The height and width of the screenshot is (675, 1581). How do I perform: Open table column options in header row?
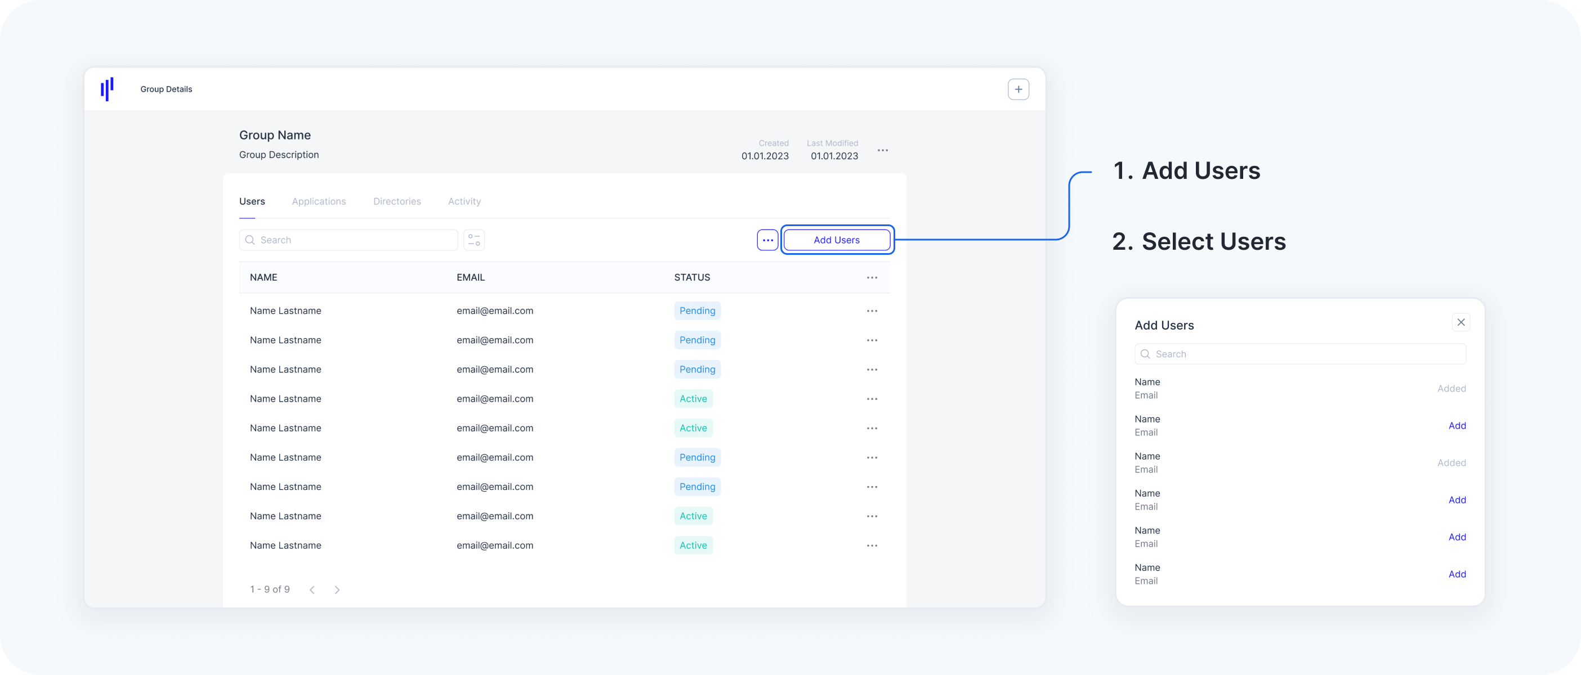[872, 278]
